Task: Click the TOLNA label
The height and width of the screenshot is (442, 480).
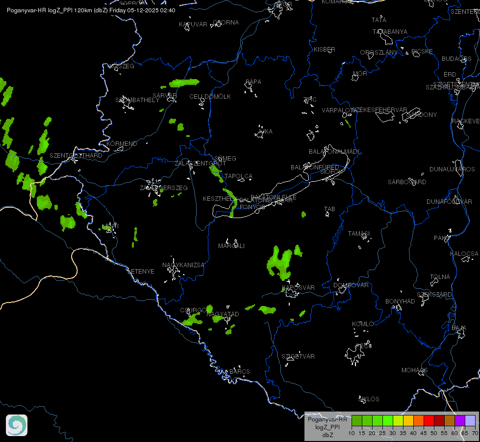Action: (x=440, y=277)
